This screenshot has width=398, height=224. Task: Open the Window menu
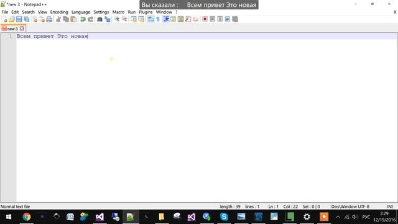coord(164,12)
